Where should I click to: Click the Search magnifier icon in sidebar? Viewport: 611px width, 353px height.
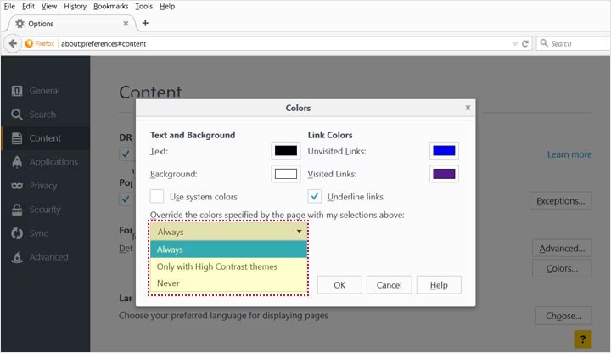pyautogui.click(x=17, y=115)
